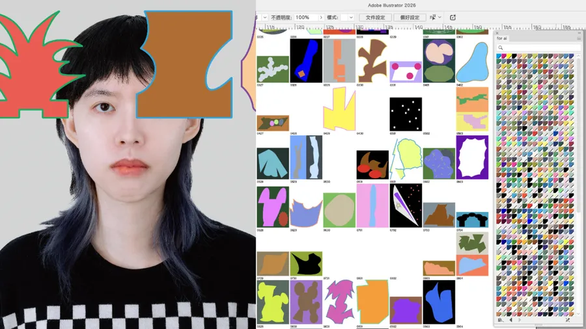Click the share document icon in control bar

coord(453,17)
